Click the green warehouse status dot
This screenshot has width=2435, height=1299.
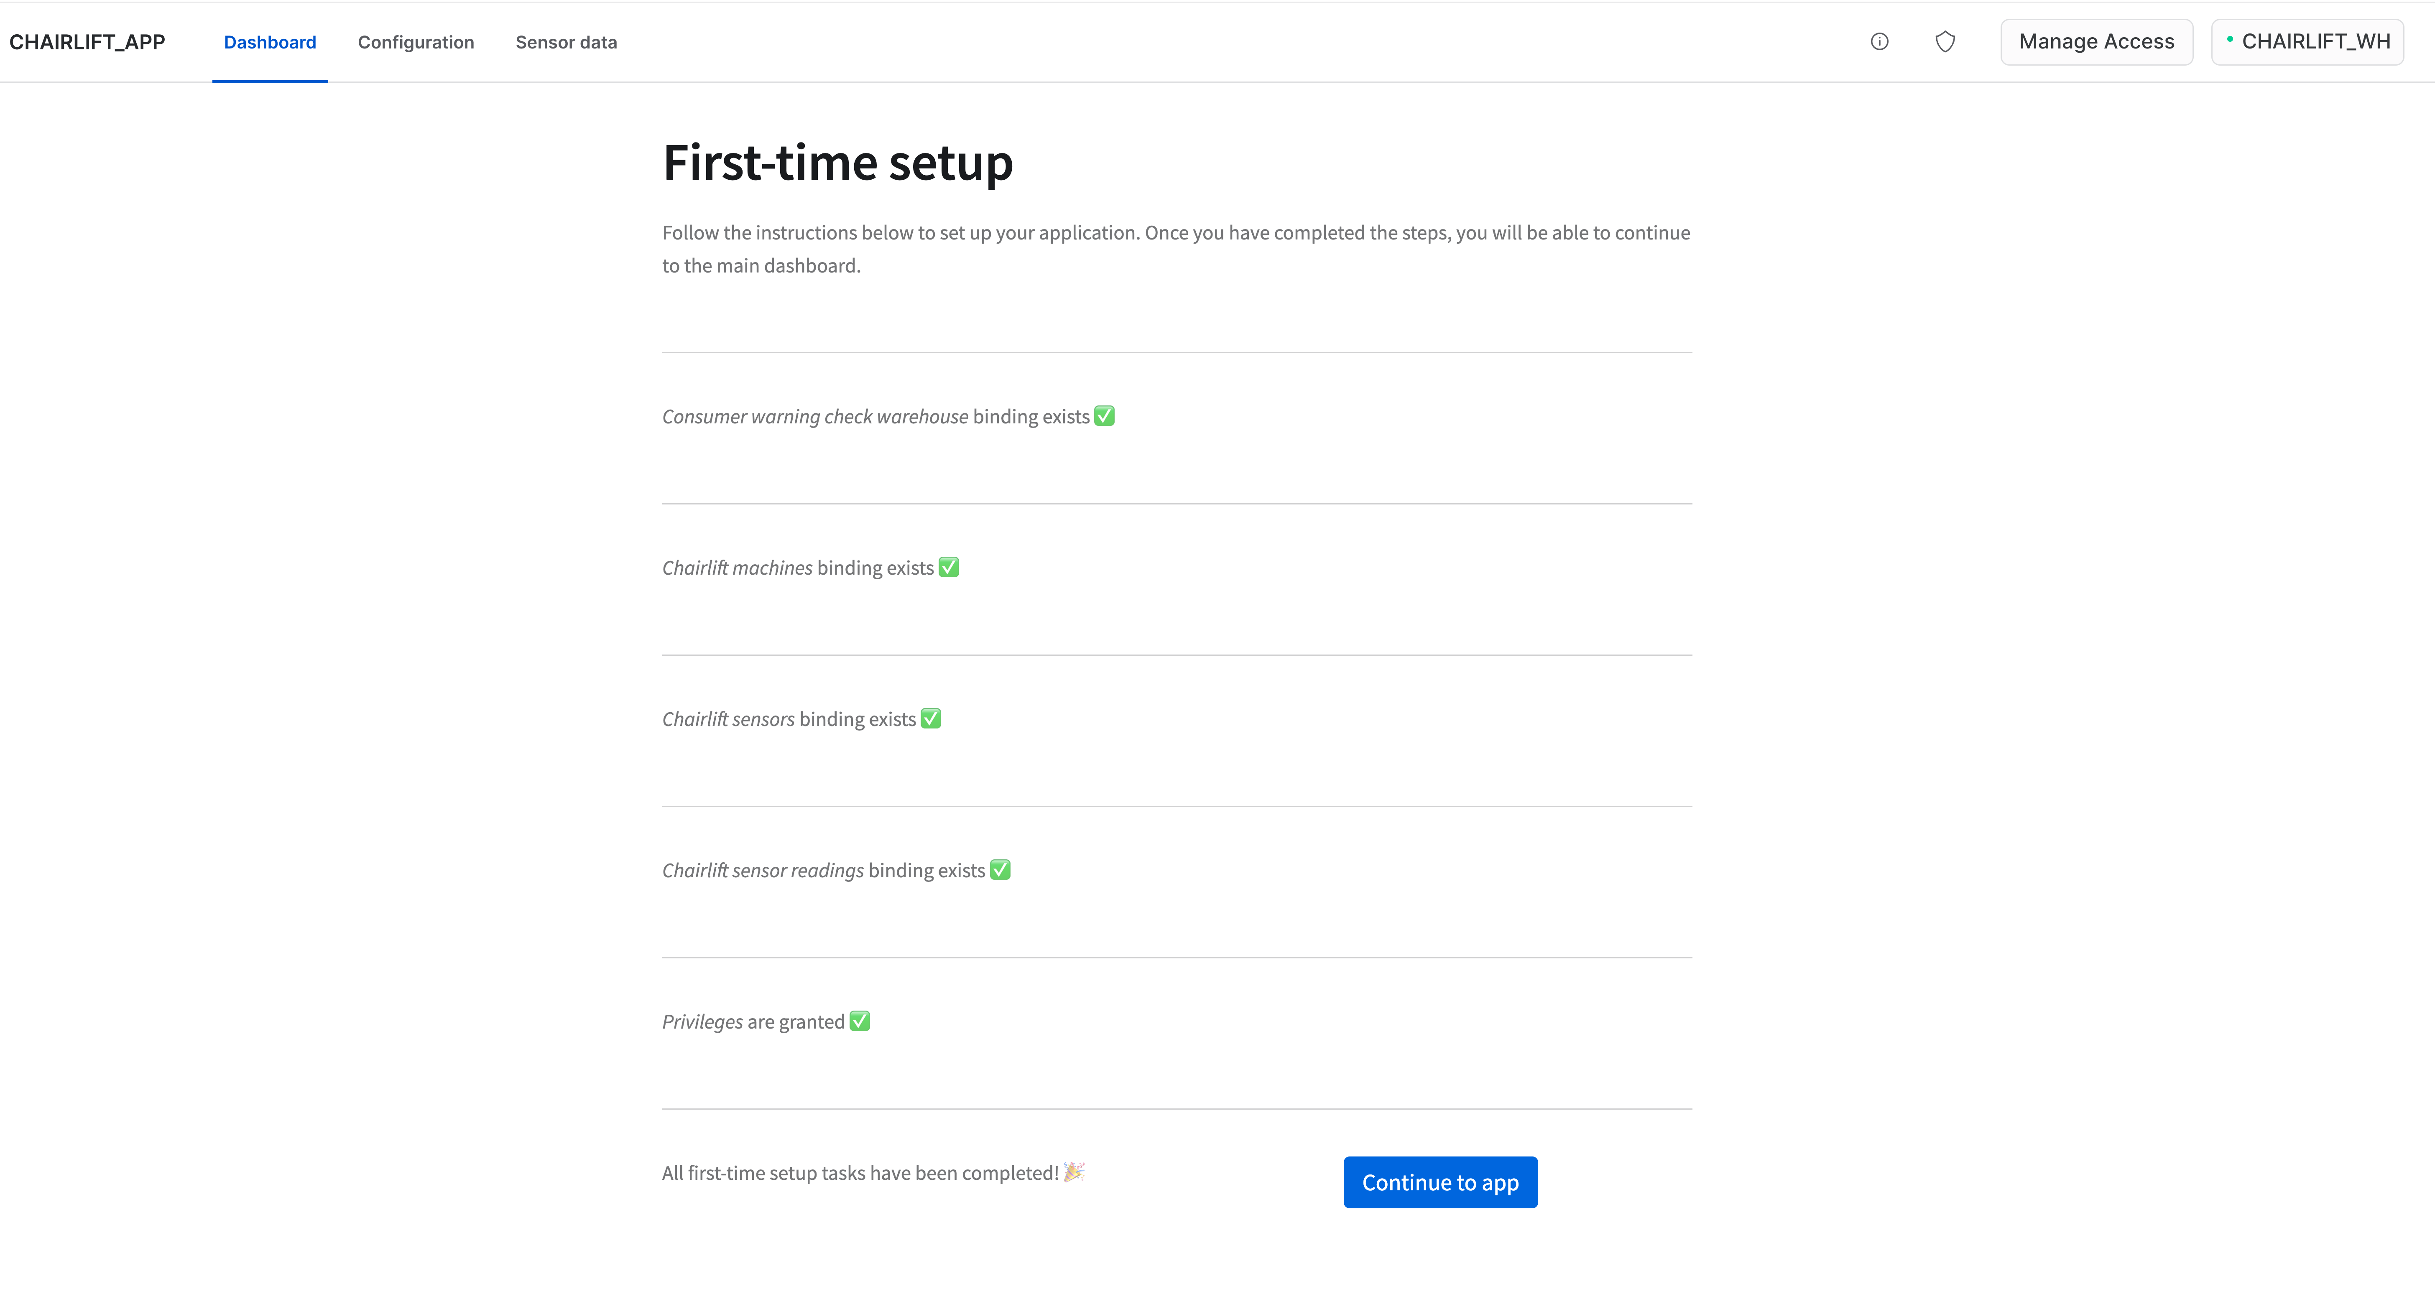pos(2229,40)
